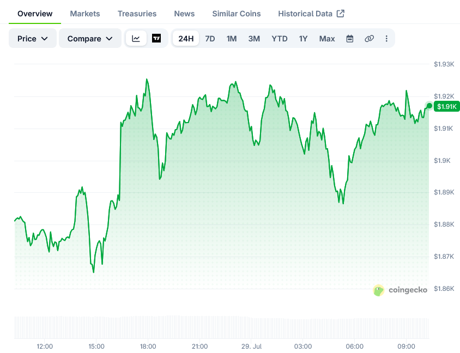Select the 24H time range
This screenshot has height=353, width=460.
186,39
